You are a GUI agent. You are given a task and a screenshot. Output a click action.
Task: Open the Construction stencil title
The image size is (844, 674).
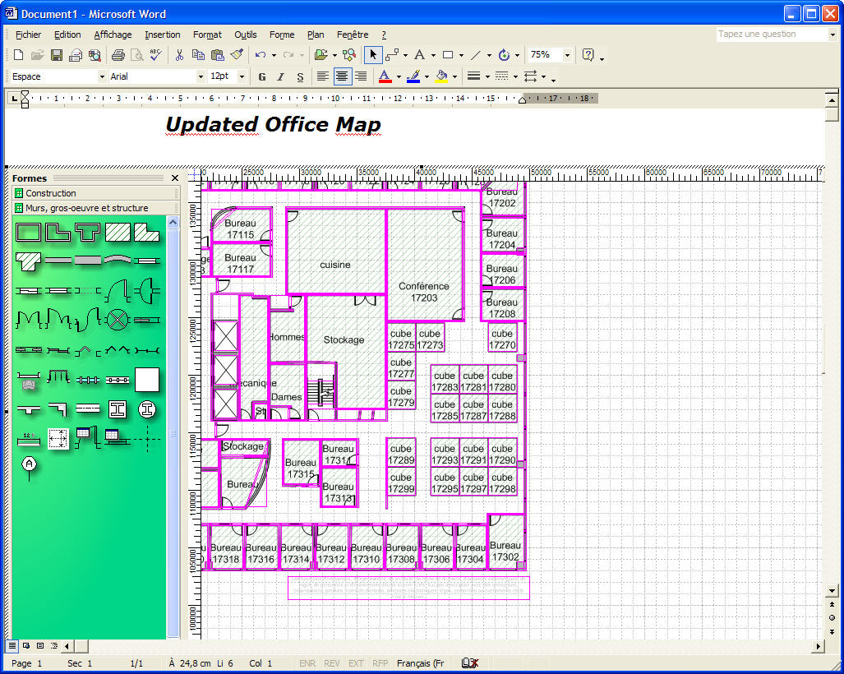tap(51, 193)
